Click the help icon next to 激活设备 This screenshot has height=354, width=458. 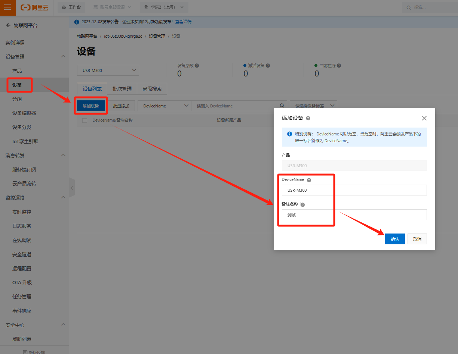click(268, 66)
